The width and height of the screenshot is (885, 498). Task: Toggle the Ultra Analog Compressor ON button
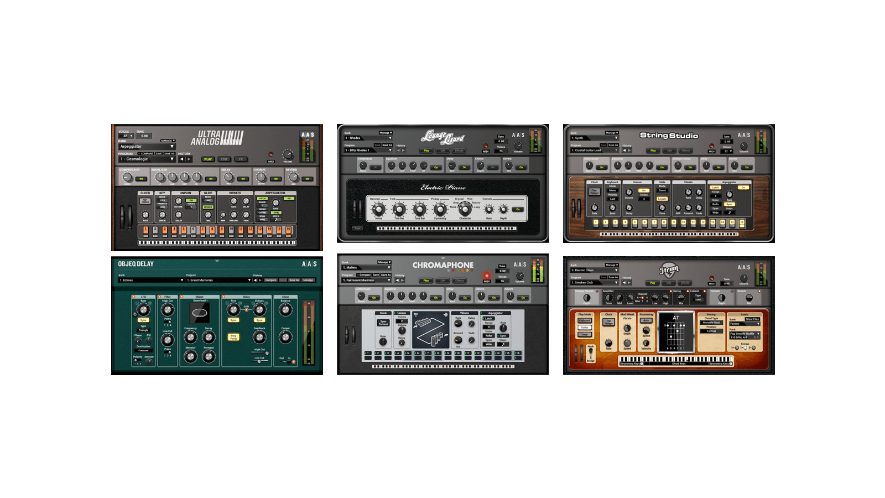pos(141,179)
